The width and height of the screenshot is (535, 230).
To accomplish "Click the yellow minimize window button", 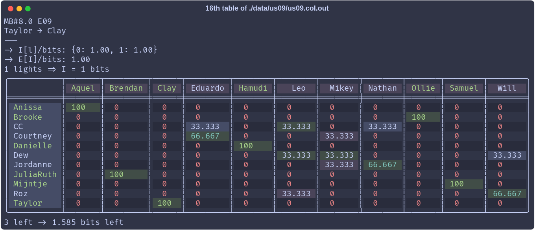I will point(19,8).
